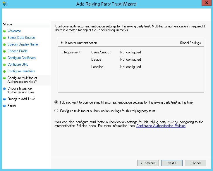Cancel the wizard
The image size is (213, 171).
(x=195, y=163)
